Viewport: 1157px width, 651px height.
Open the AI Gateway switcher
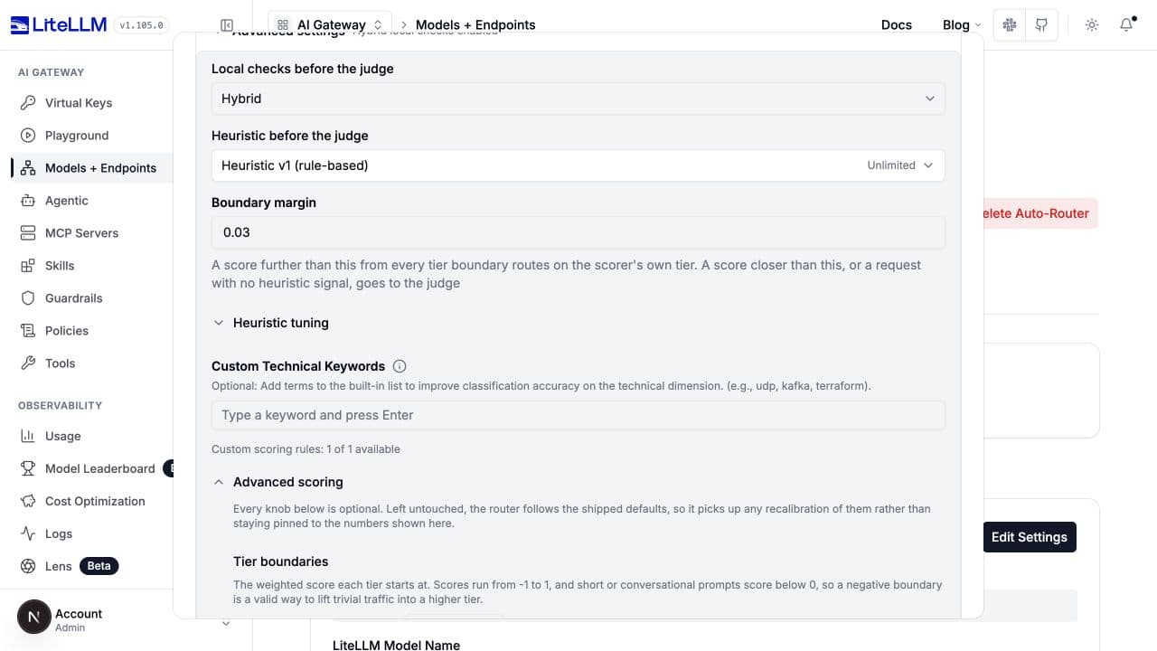[330, 24]
